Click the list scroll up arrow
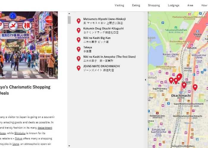The width and height of the screenshot is (208, 148). 69,14
